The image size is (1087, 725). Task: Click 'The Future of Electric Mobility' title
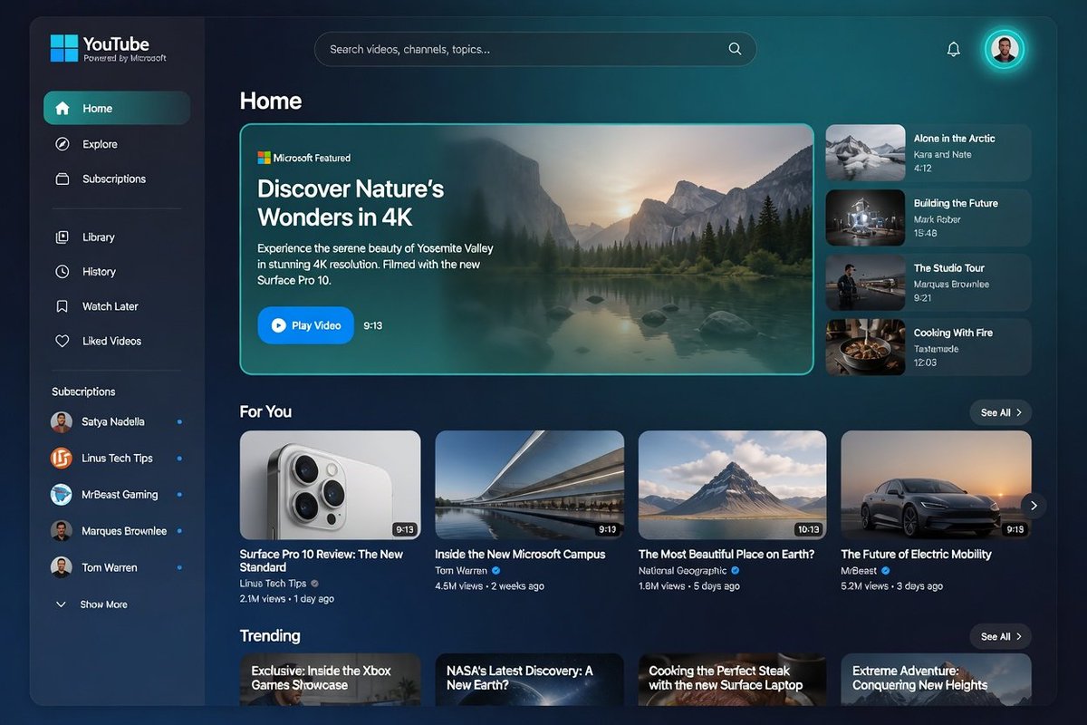(x=916, y=554)
